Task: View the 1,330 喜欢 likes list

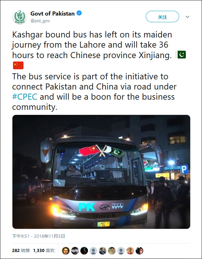Action: tap(44, 250)
